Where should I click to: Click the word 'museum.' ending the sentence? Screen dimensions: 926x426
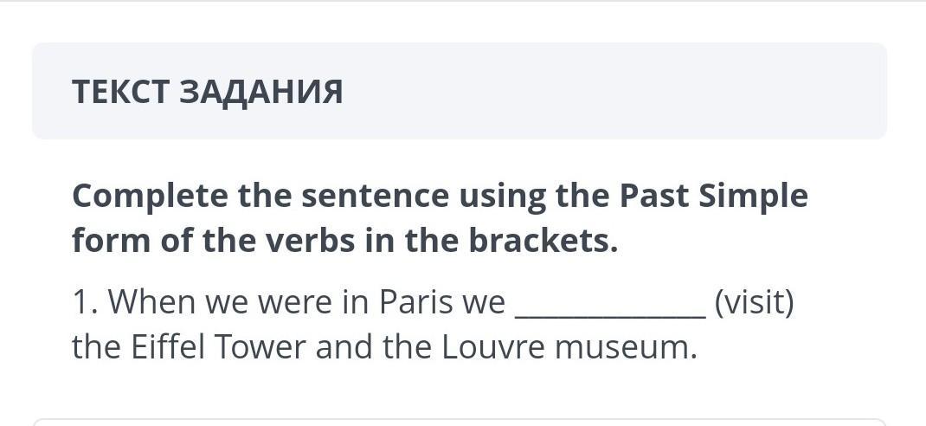point(626,347)
